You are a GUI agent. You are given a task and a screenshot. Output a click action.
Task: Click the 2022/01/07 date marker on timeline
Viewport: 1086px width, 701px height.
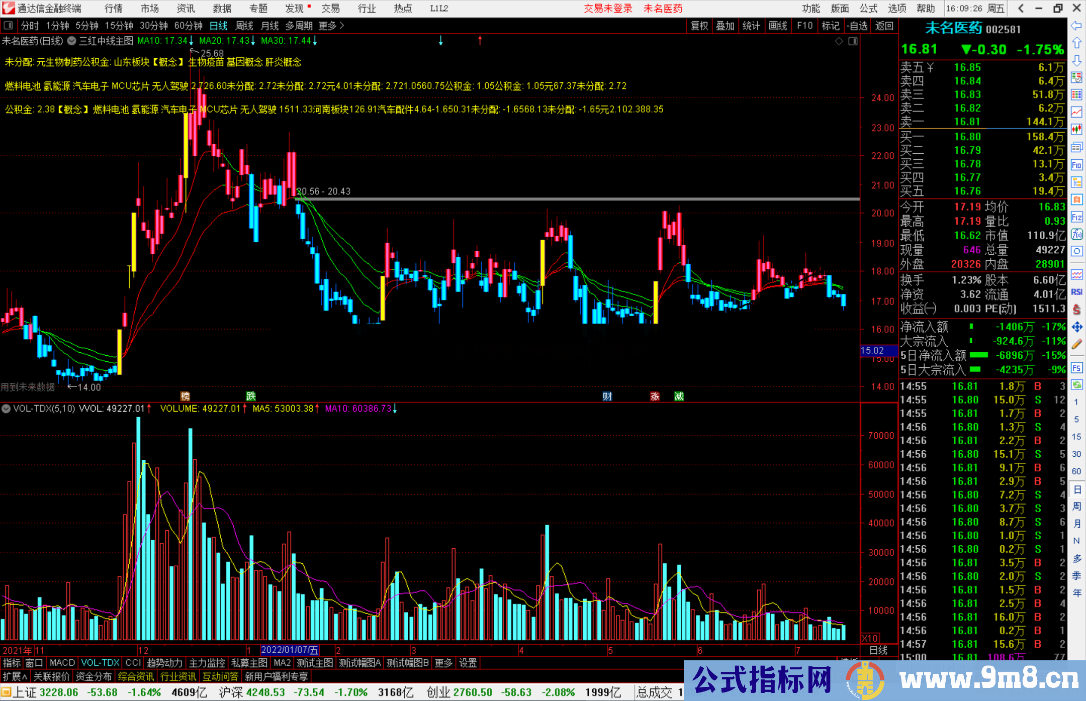coord(290,650)
